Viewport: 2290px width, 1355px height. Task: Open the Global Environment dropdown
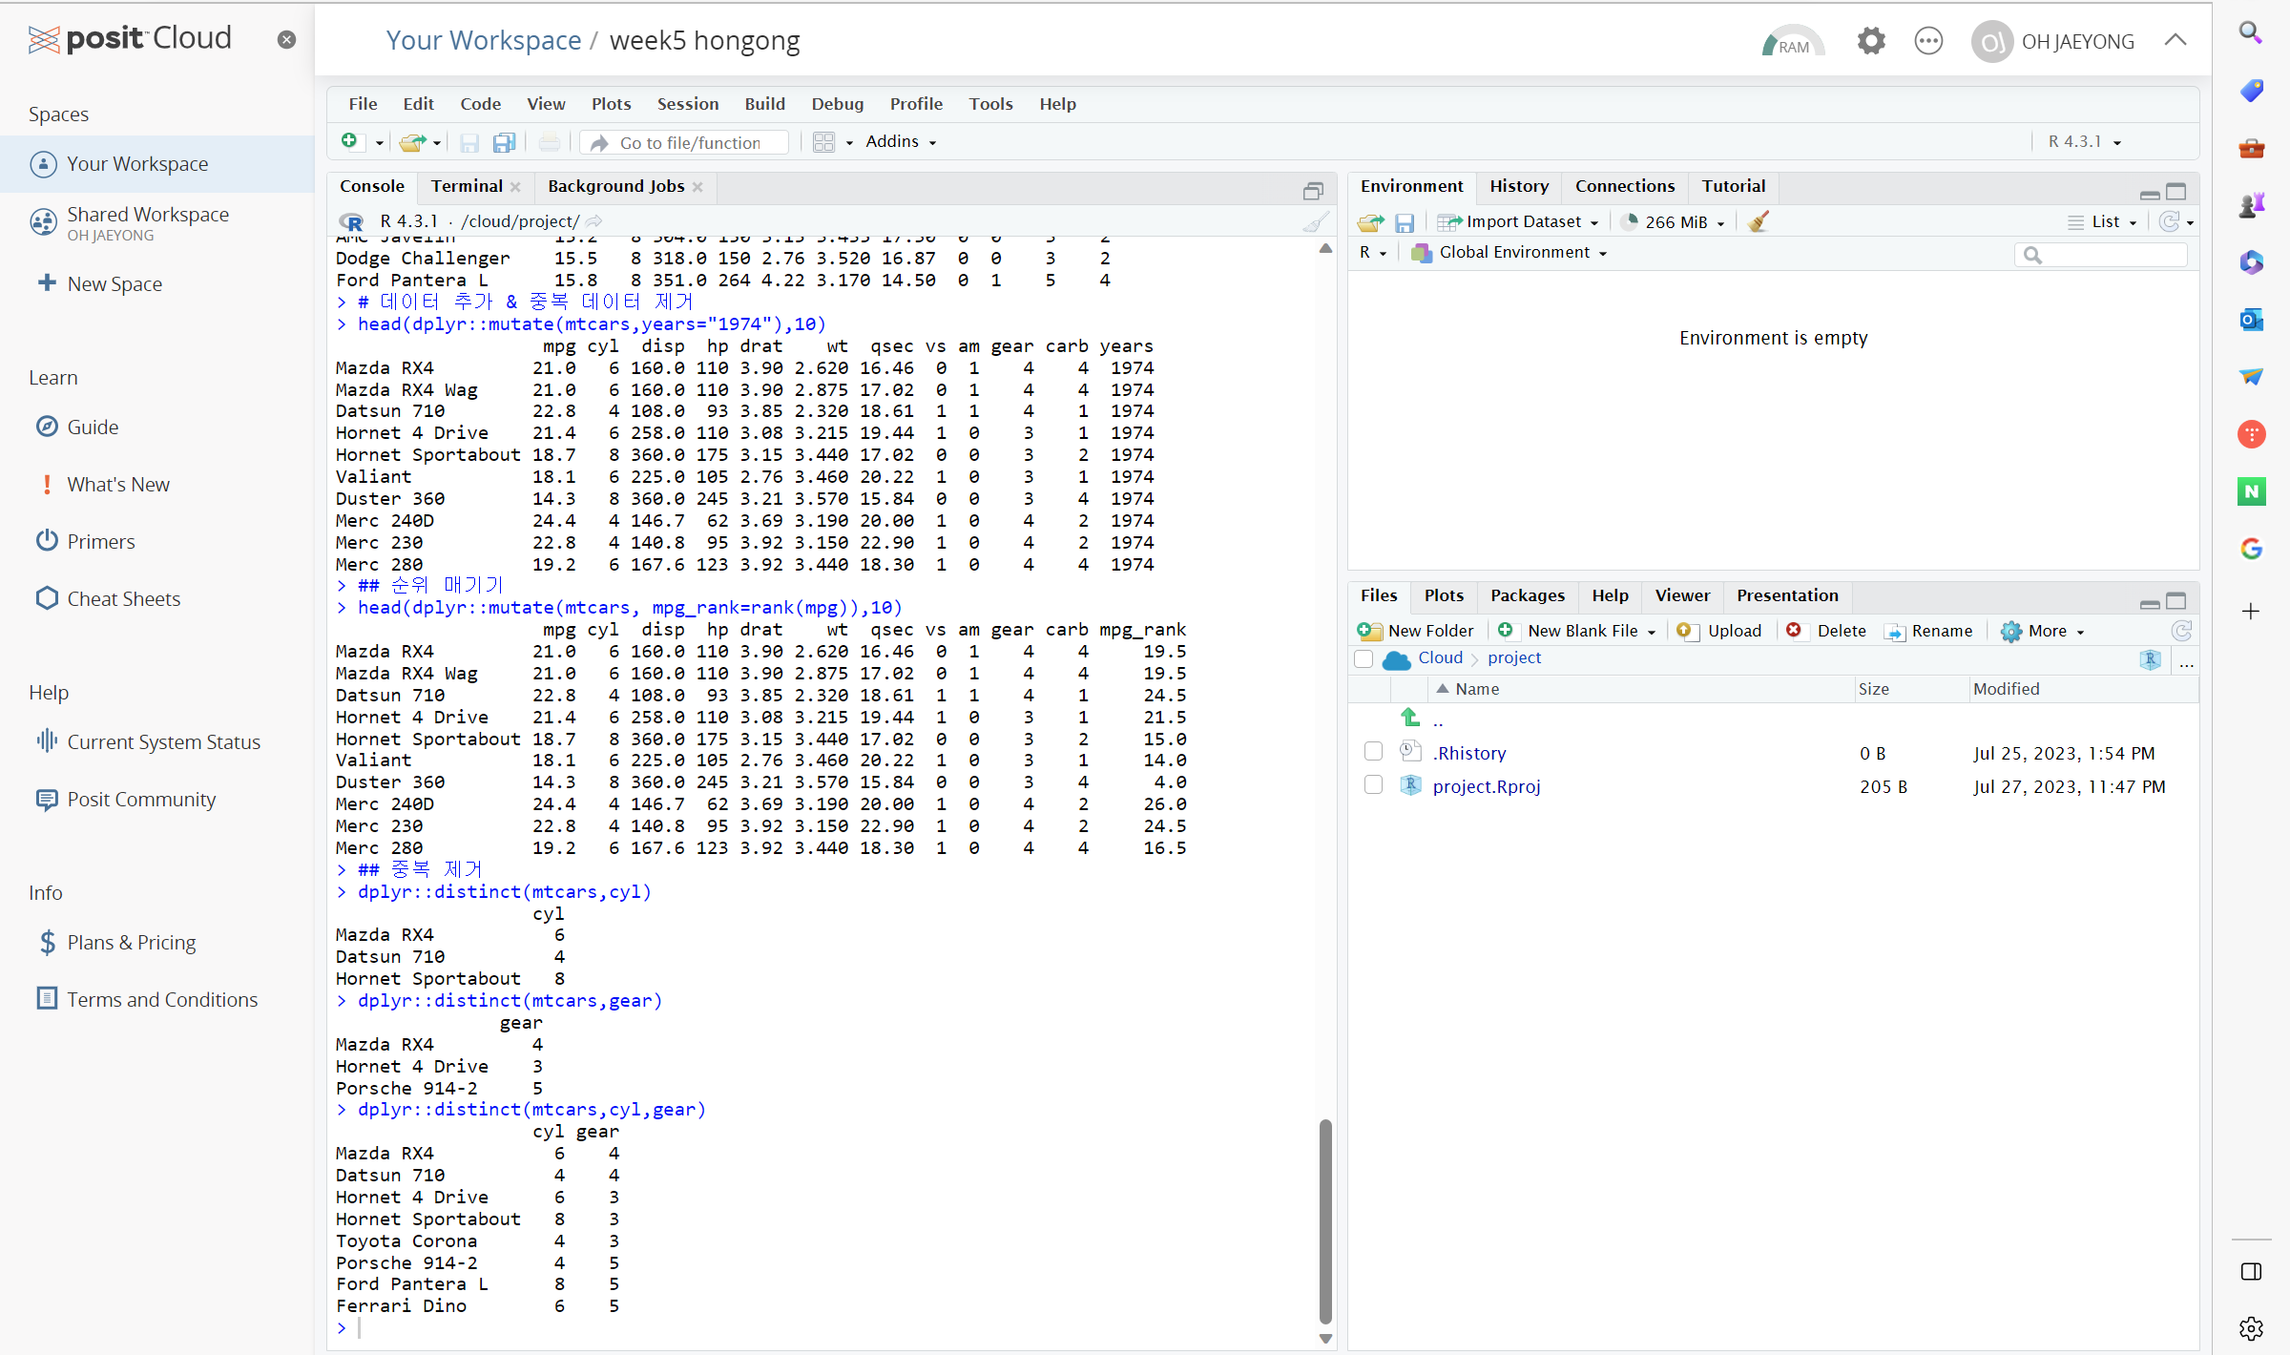pos(1512,253)
